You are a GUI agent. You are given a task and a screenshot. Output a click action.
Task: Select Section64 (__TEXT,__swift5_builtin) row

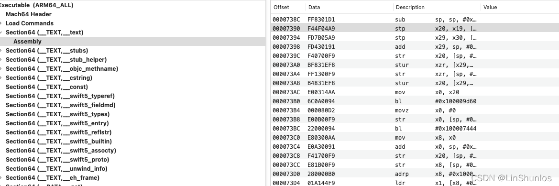pos(59,142)
